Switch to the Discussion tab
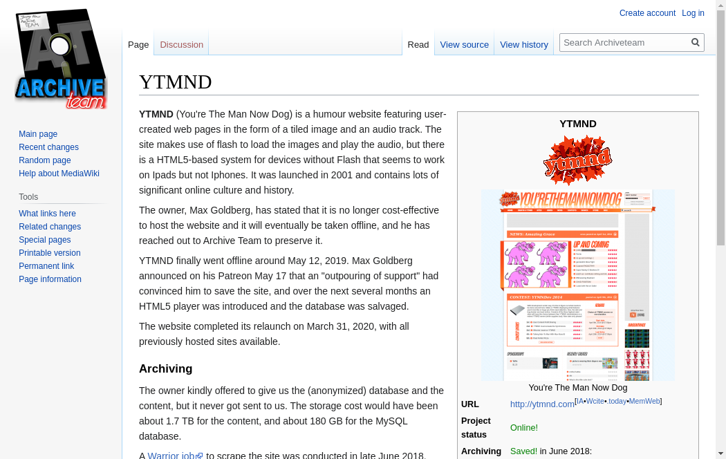 tap(181, 45)
